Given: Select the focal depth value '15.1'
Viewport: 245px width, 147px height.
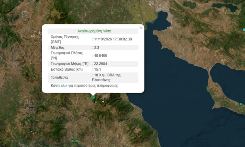Looking at the screenshot, I should pos(97,69).
